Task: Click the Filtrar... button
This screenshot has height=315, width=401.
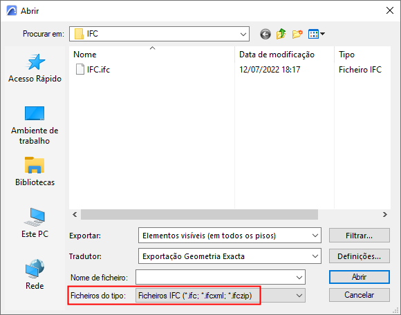Action: 360,236
